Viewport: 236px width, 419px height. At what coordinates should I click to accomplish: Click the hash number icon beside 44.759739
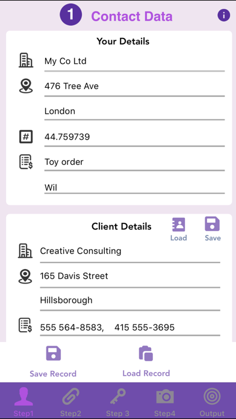(26, 137)
